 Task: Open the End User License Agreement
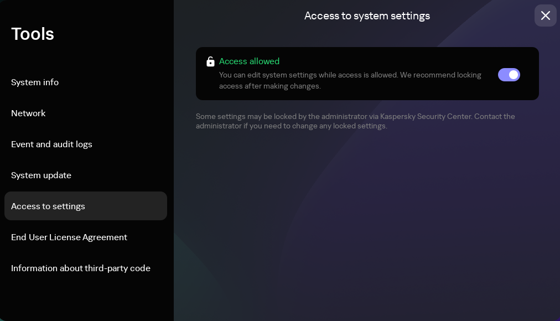point(69,237)
